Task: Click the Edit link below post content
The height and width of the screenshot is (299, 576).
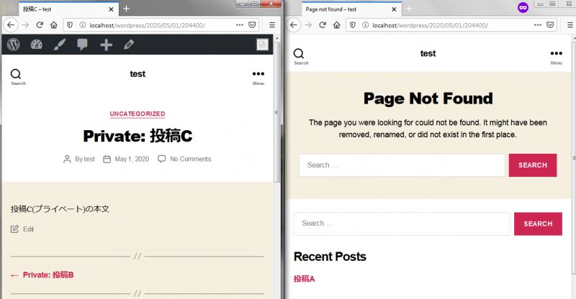Action: pos(28,229)
